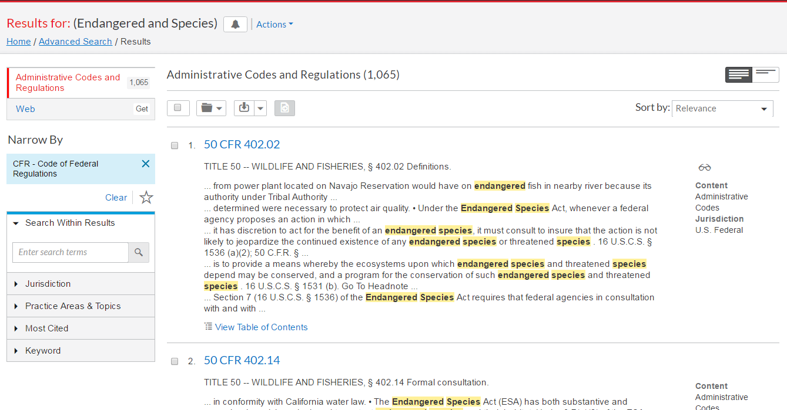
Task: Open the Actions dropdown
Action: coord(274,24)
